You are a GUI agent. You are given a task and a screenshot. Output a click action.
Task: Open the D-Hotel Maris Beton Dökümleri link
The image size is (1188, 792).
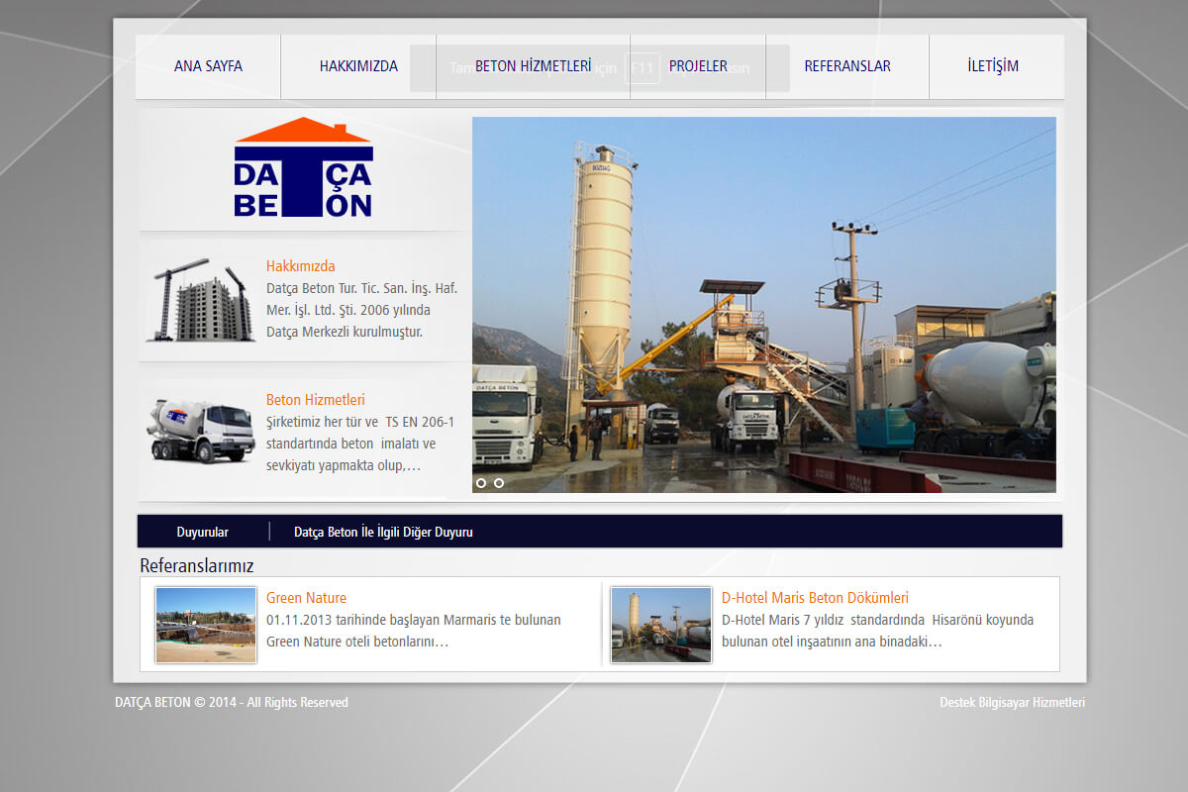815,598
